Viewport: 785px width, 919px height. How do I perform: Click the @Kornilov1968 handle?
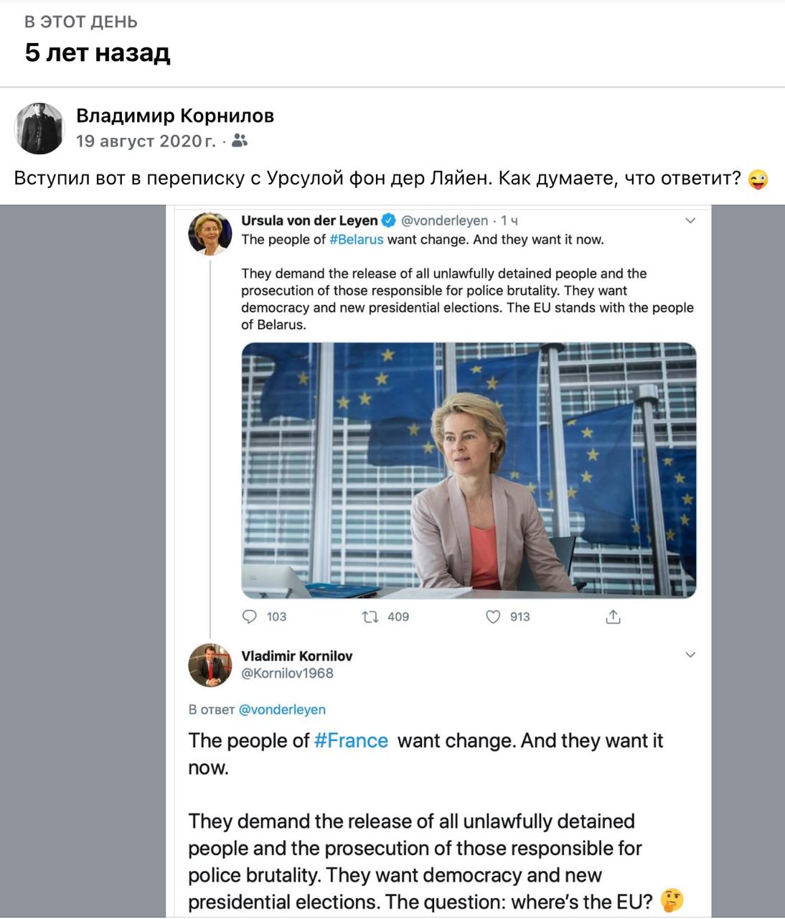(287, 673)
